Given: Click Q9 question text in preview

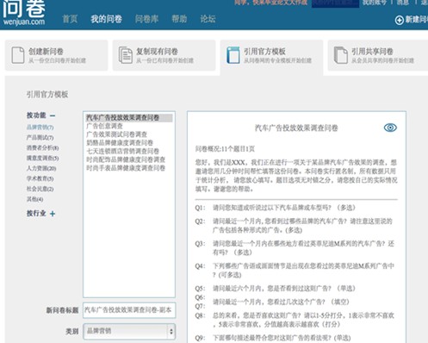Looking at the screenshot, I should [x=282, y=338].
